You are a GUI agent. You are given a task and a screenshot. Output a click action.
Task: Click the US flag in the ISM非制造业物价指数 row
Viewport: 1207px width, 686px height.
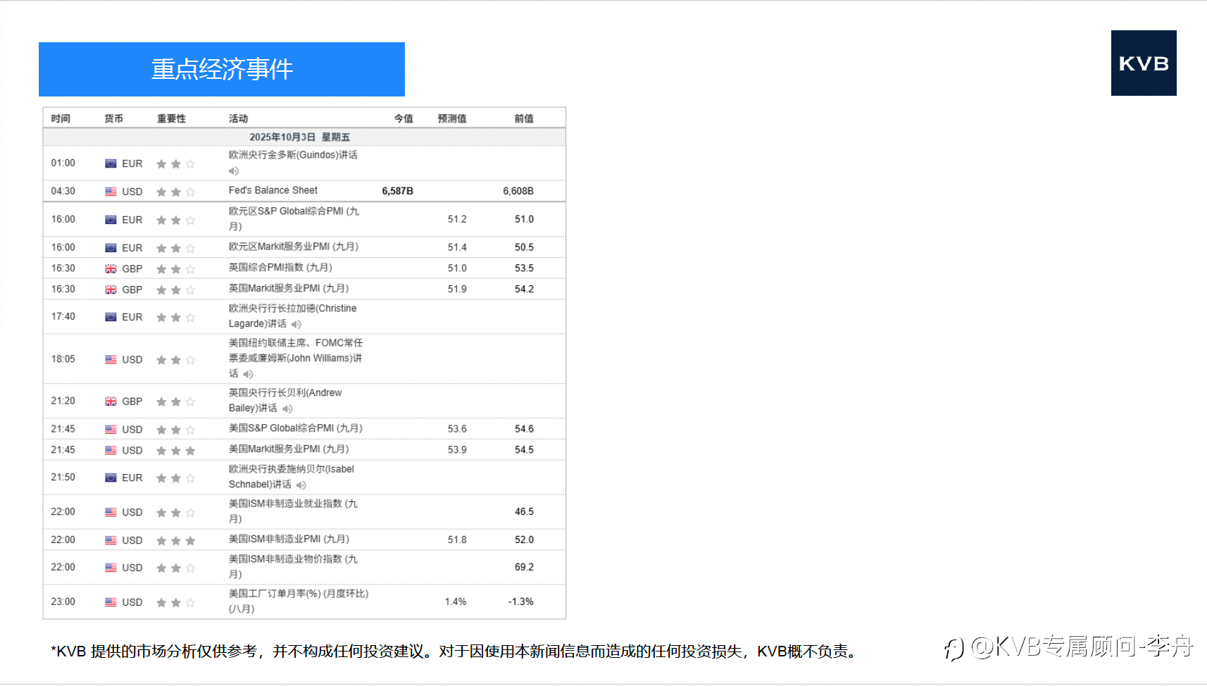pyautogui.click(x=111, y=568)
